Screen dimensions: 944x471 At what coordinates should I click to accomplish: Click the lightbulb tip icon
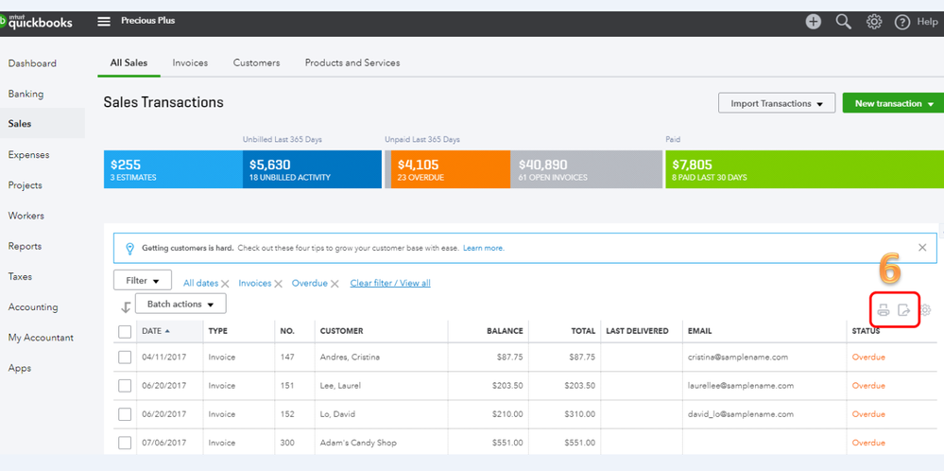point(129,248)
